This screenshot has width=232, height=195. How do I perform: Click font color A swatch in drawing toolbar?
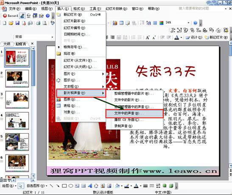coord(137,186)
